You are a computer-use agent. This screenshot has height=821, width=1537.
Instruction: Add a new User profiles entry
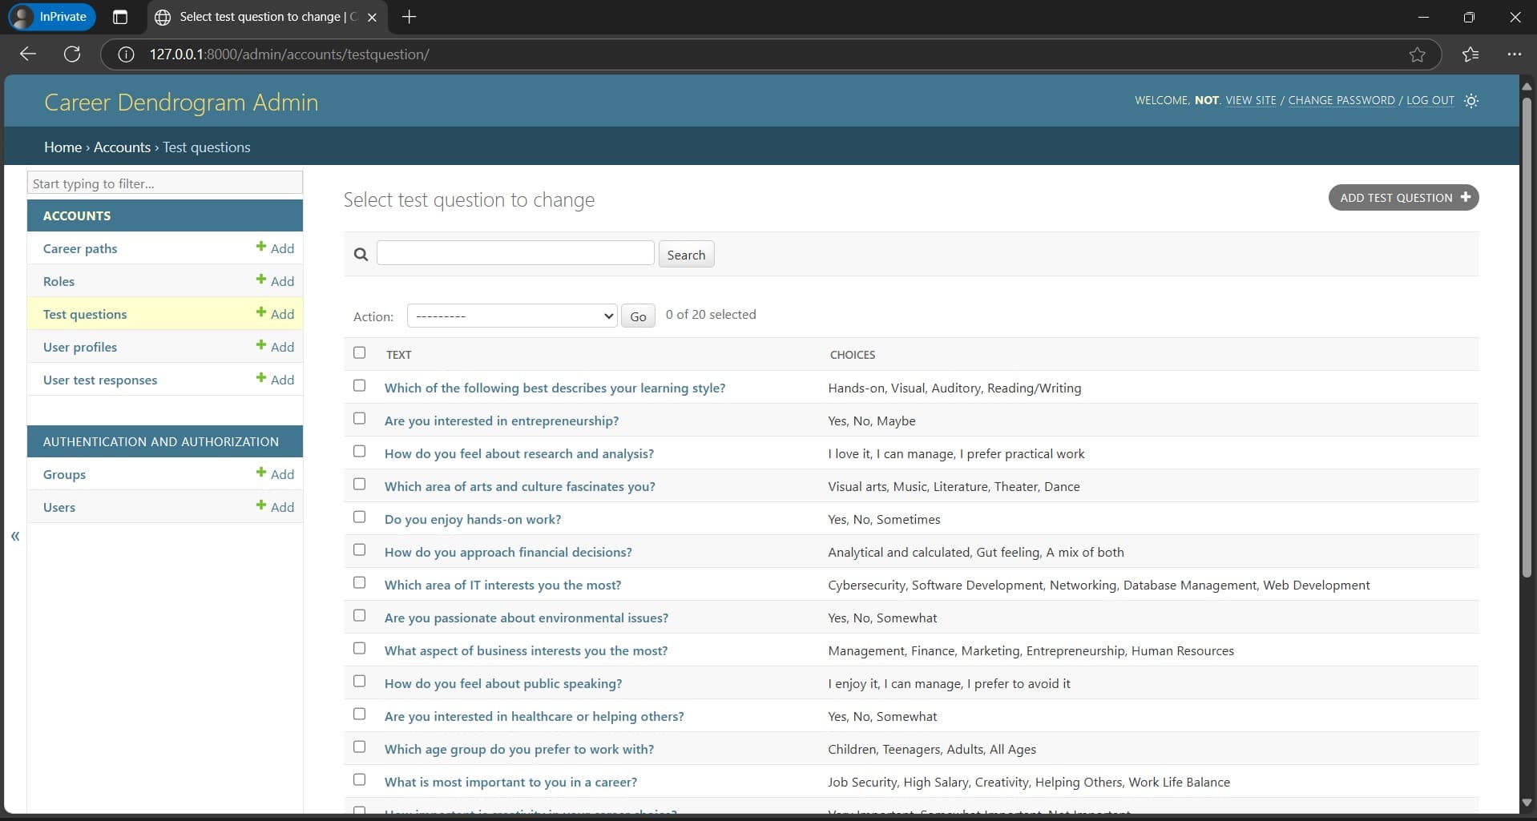click(275, 347)
